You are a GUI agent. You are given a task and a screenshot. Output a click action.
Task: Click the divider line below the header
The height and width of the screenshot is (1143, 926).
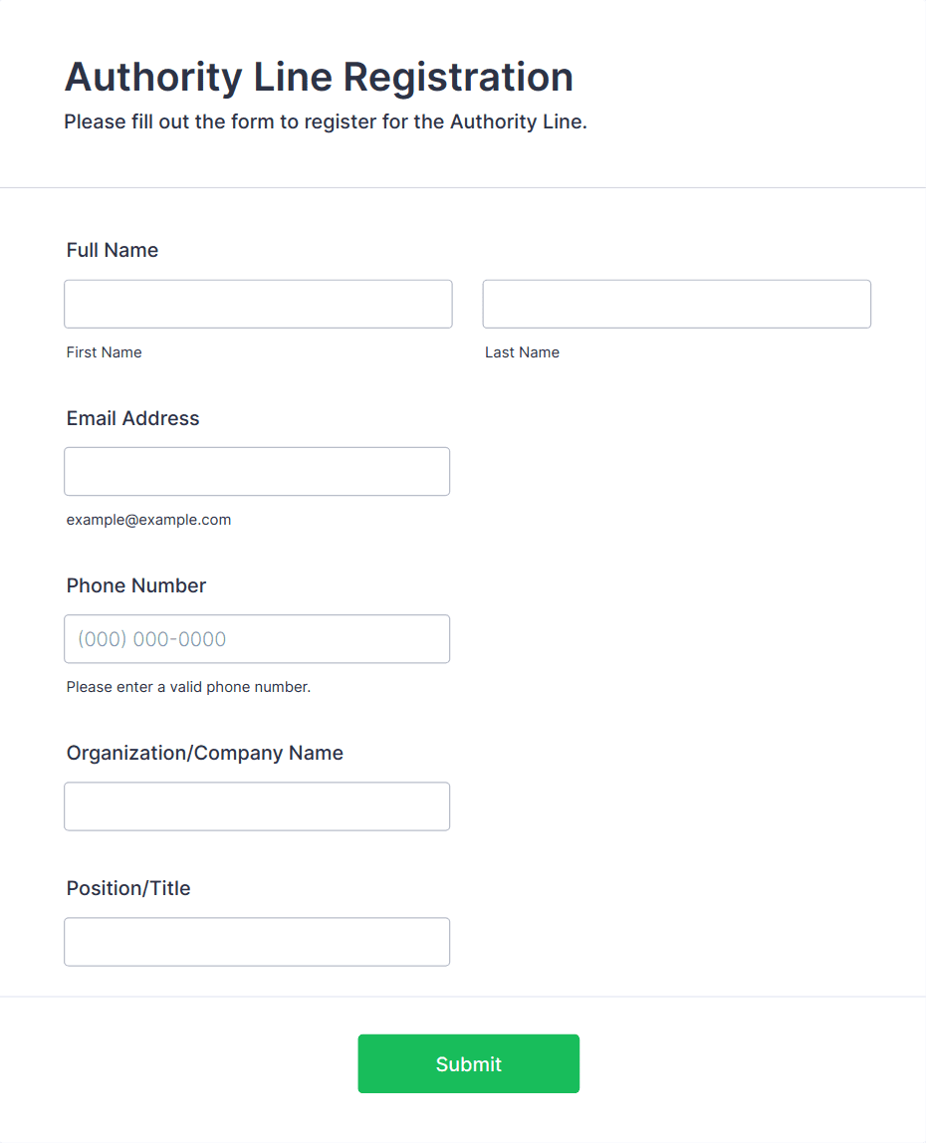tap(463, 187)
